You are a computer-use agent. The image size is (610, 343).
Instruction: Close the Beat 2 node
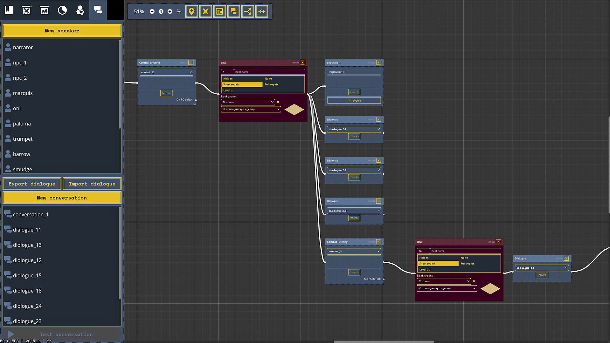click(302, 63)
